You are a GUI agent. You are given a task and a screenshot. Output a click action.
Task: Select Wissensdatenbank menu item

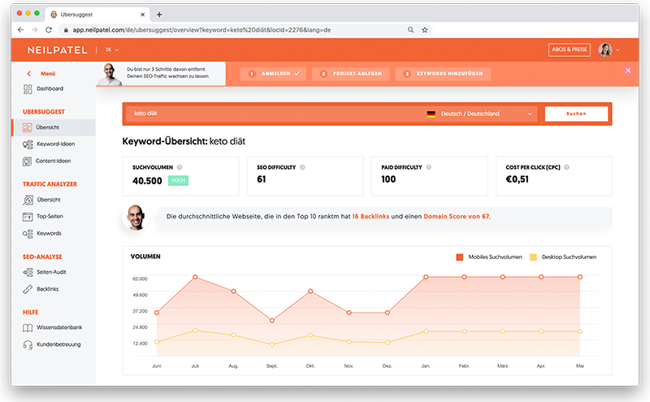coord(59,327)
